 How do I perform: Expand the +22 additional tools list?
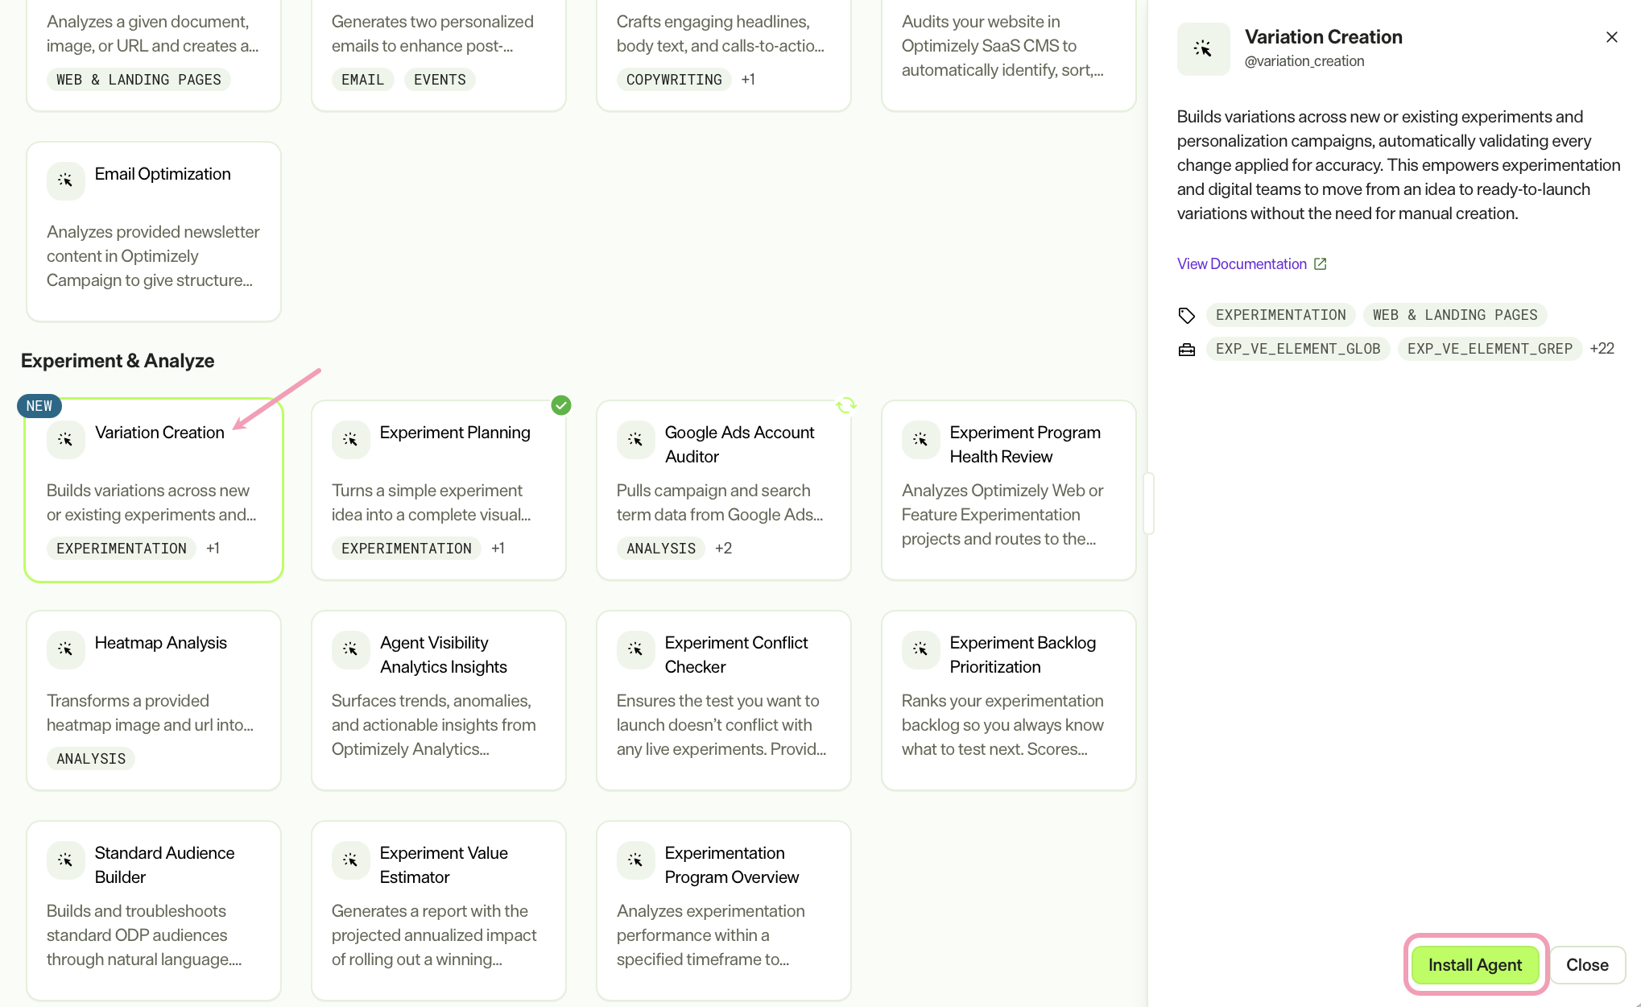1602,349
